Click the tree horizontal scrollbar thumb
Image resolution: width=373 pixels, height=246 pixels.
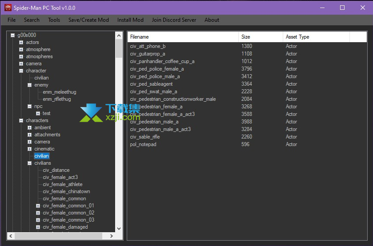tap(59, 236)
